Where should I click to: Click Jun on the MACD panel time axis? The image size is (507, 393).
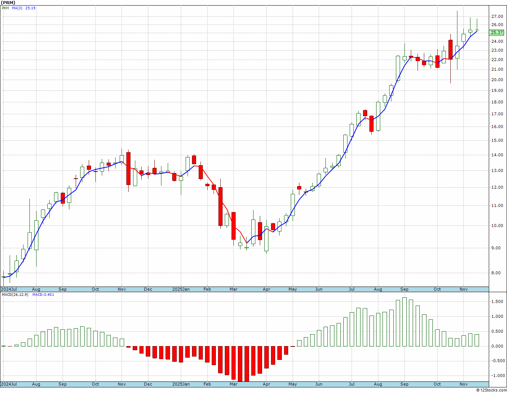pos(319,384)
